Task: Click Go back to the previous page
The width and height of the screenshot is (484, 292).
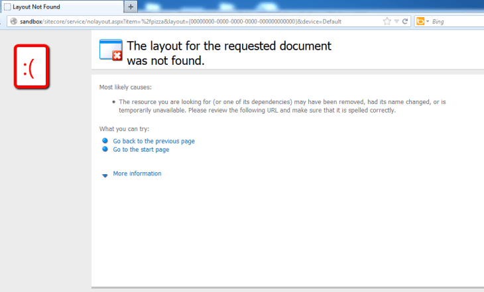Action: (154, 141)
